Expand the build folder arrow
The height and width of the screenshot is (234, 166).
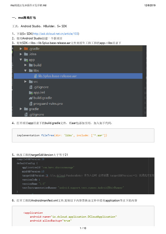pos(25,65)
